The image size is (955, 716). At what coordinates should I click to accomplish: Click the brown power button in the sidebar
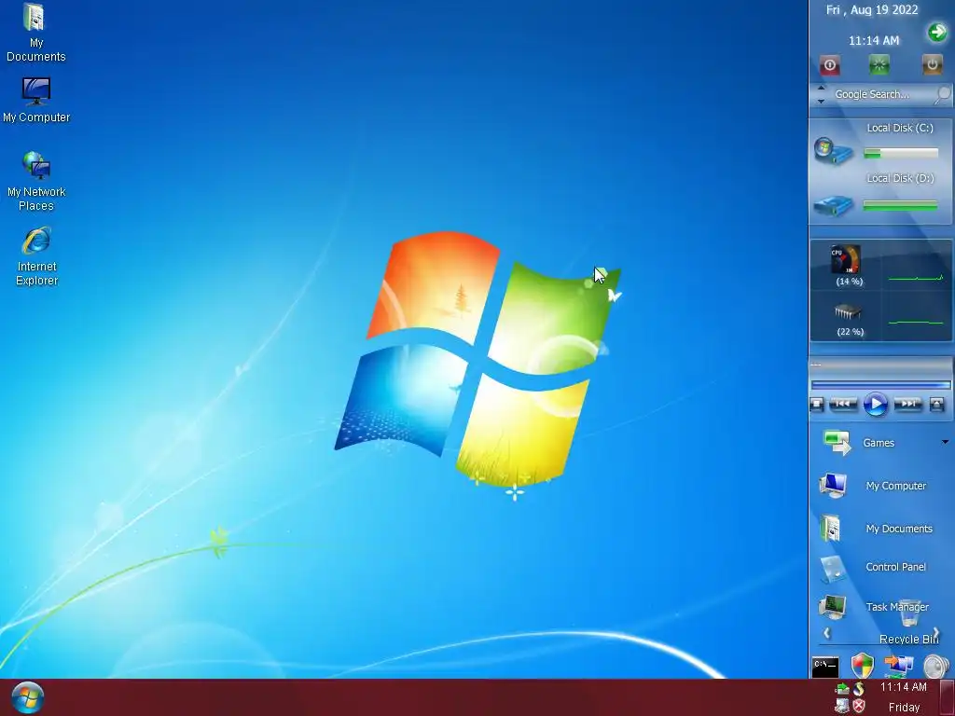[x=932, y=64]
